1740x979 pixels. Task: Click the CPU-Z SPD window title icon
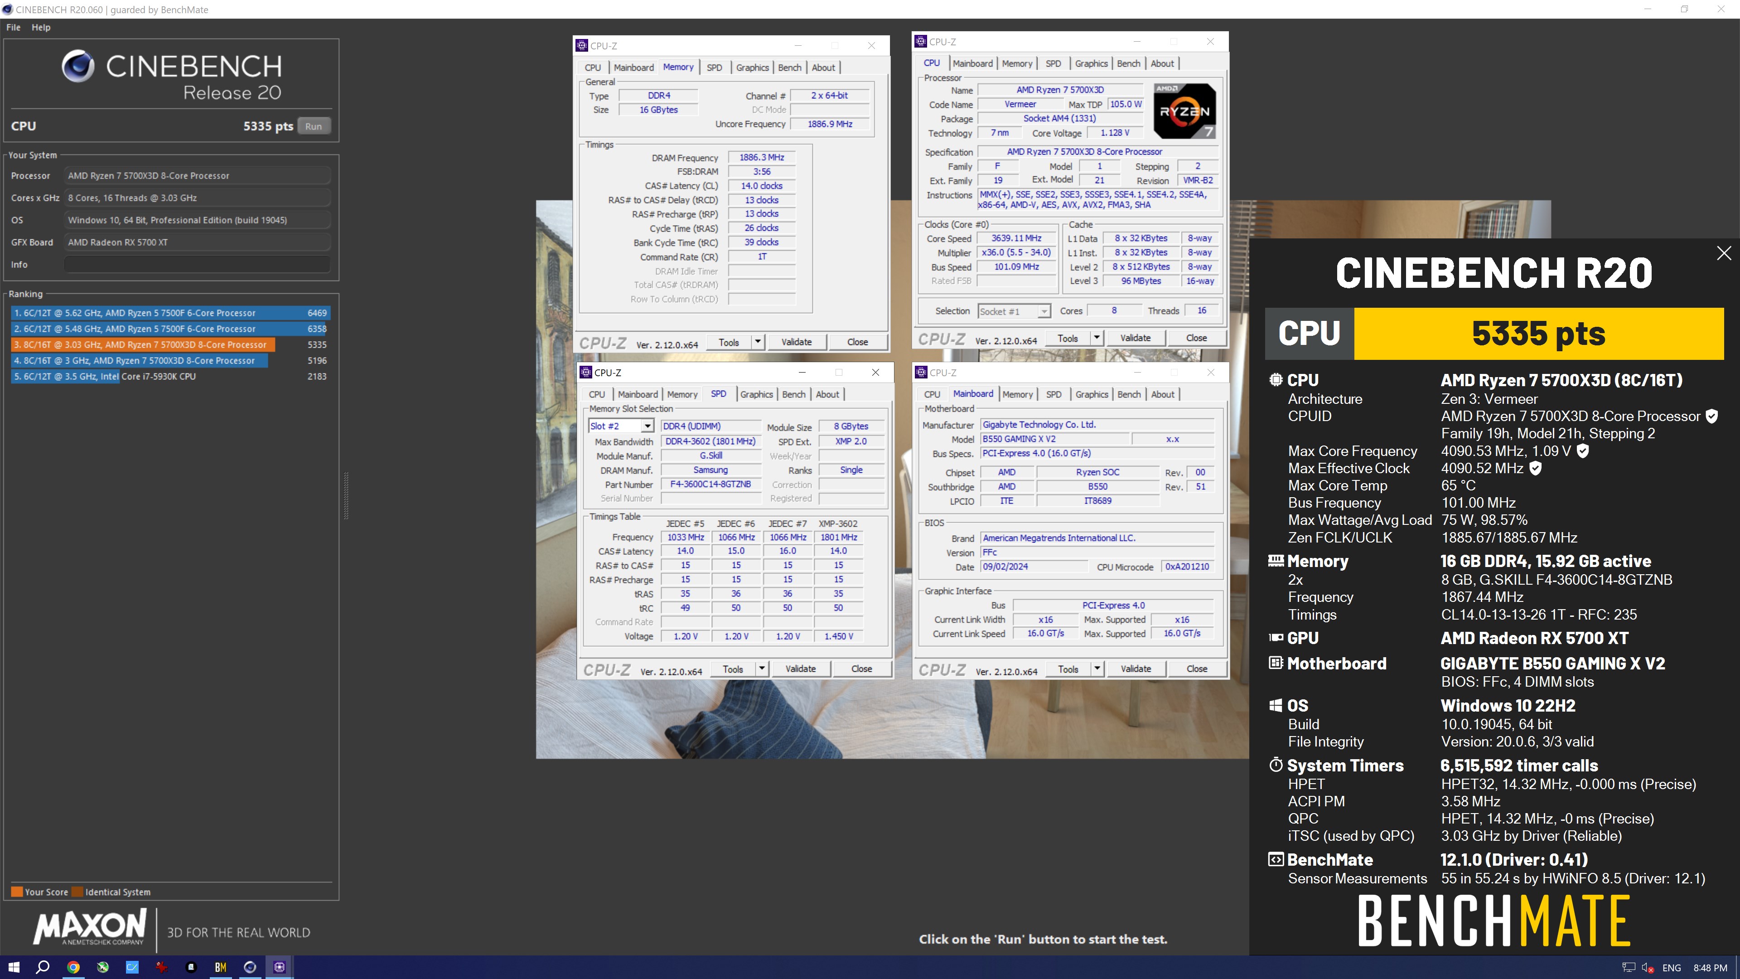point(585,372)
